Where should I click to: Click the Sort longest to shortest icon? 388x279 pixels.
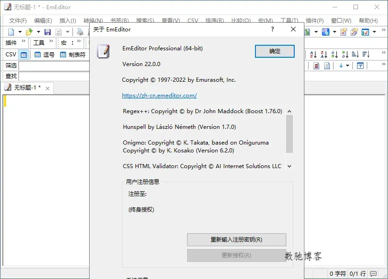point(366,54)
